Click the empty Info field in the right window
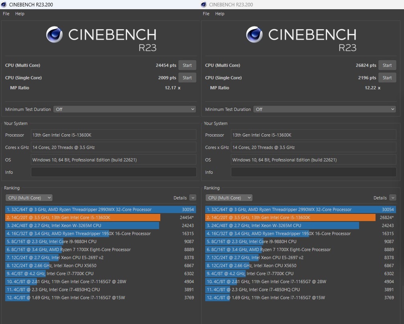 313,172
